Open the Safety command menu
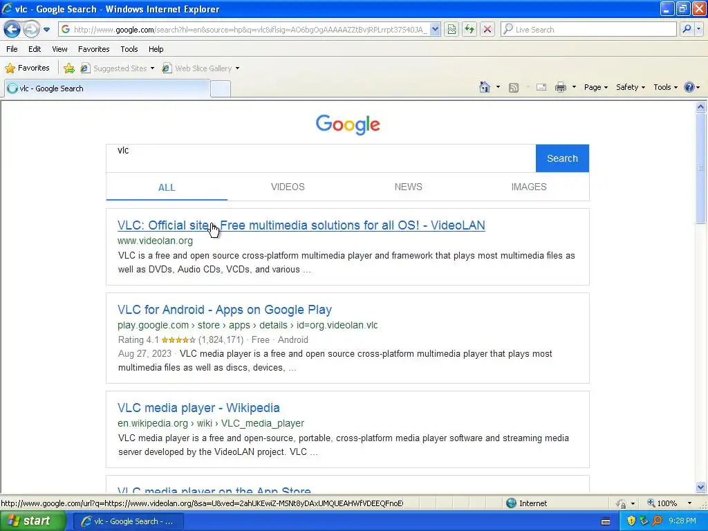 click(631, 87)
